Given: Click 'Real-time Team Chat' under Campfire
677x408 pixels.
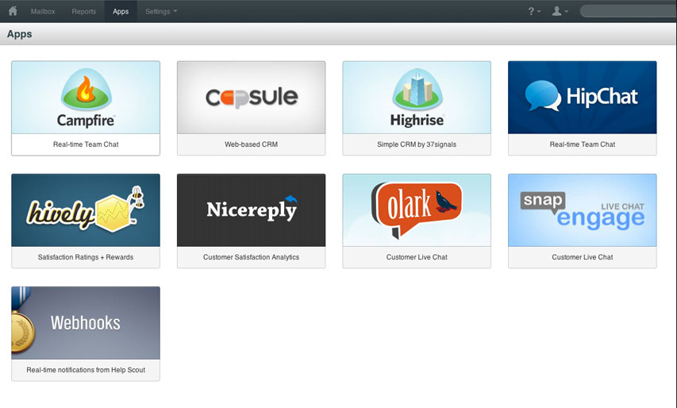Looking at the screenshot, I should [86, 144].
